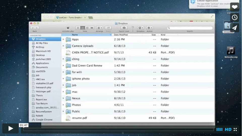Open Quick Look eye button
This screenshot has height=136, width=242.
(124, 28)
